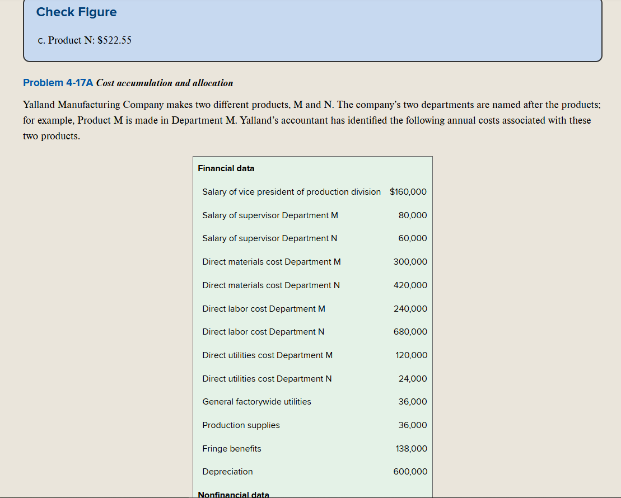Select the Check Figure panel

pos(311,31)
